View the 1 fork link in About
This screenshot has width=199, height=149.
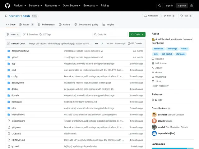pyautogui.click(x=156, y=81)
